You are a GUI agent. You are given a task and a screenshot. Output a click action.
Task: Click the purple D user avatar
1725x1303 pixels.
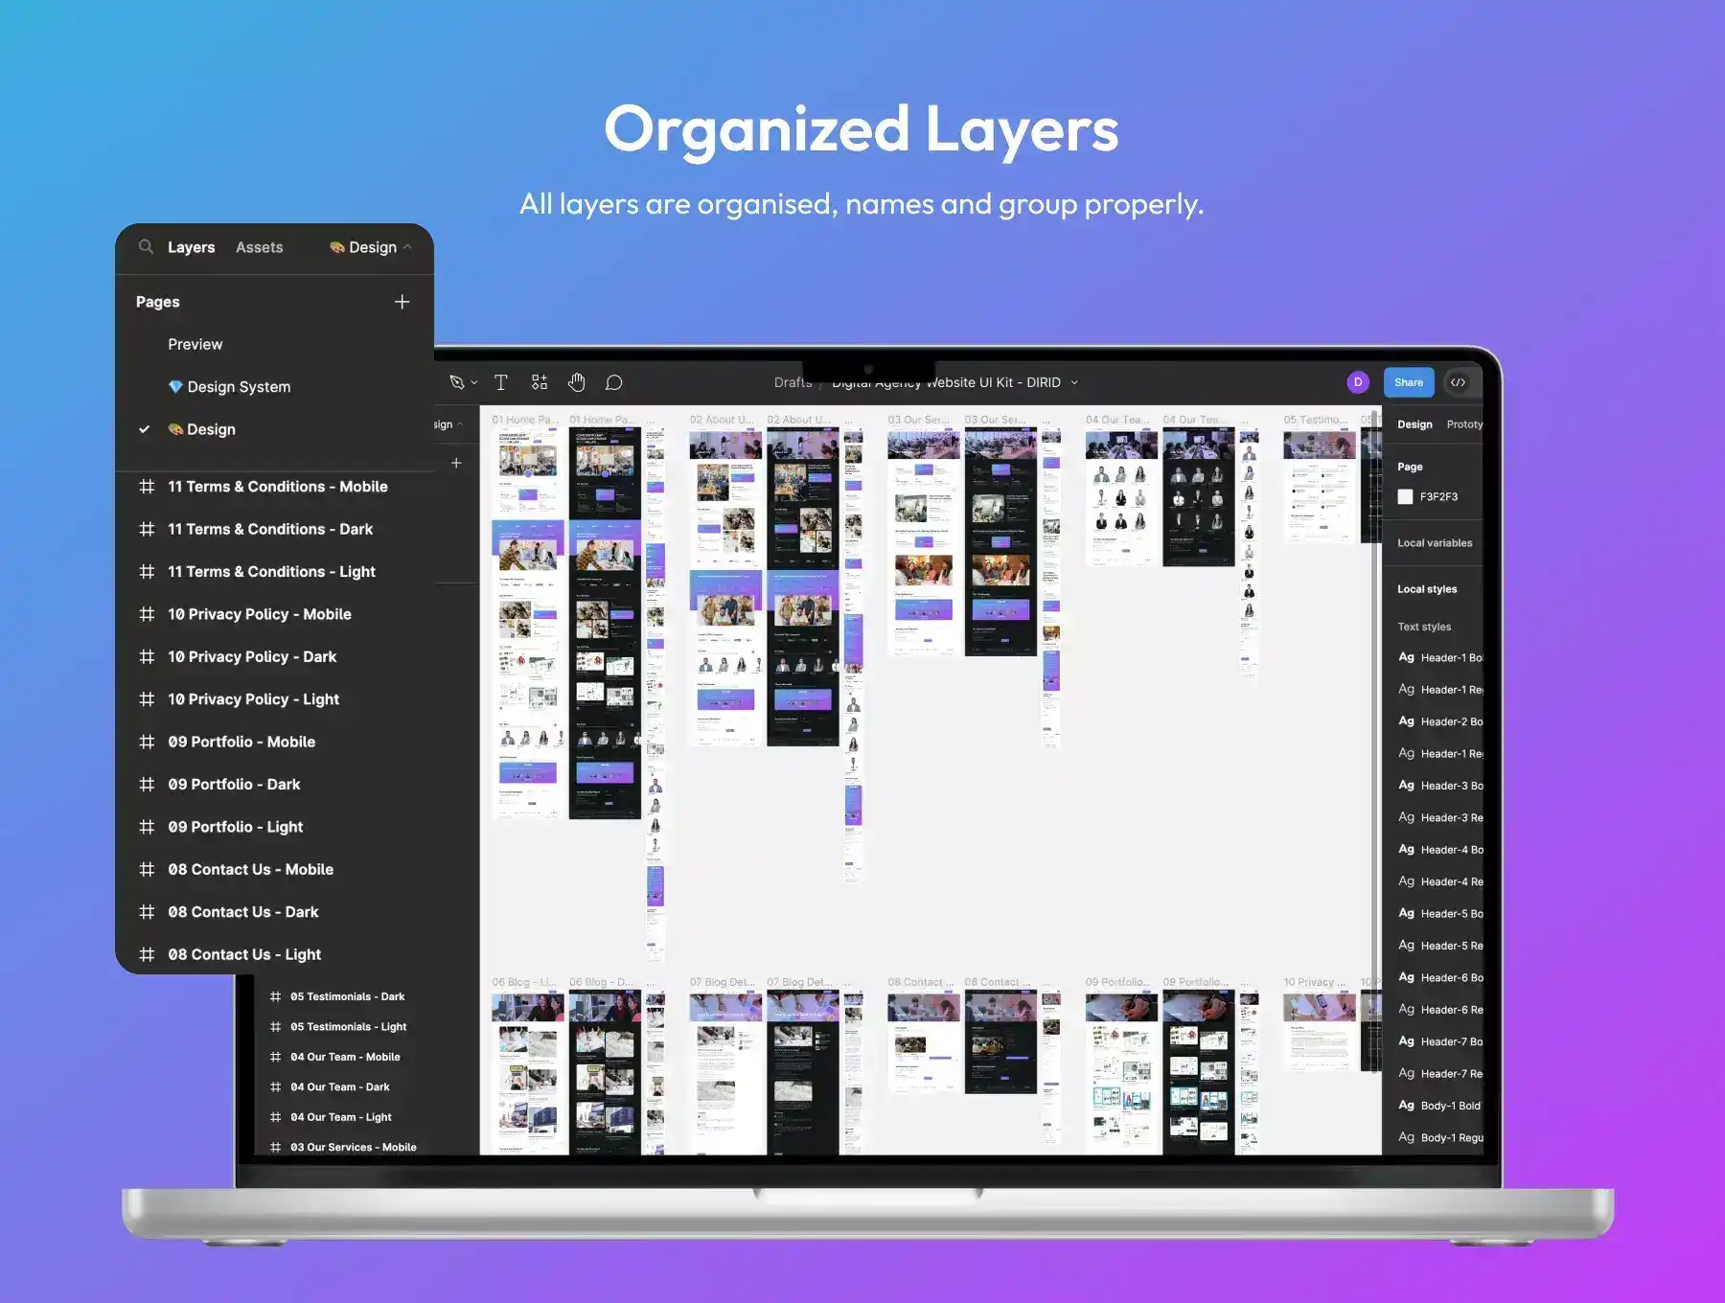click(x=1357, y=382)
